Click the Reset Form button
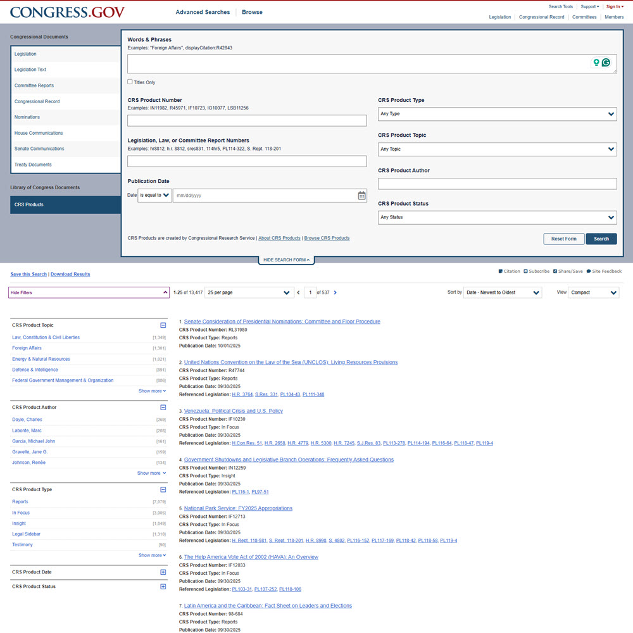 [x=563, y=239]
